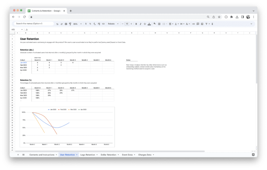The image size is (267, 170).
Task: Insert a chart with toolbar icon
Action: 202,24
